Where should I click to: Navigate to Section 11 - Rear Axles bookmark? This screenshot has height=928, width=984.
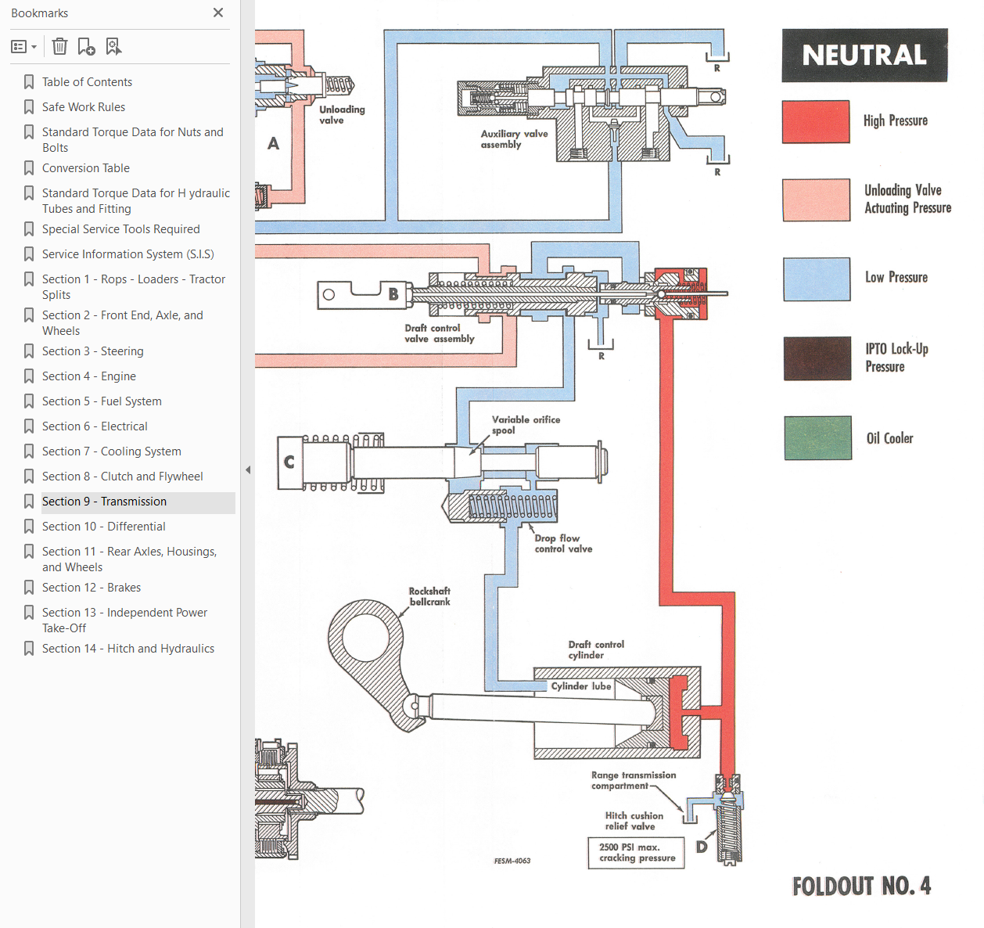130,559
